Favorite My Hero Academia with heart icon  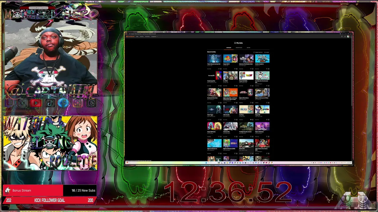coord(267,69)
